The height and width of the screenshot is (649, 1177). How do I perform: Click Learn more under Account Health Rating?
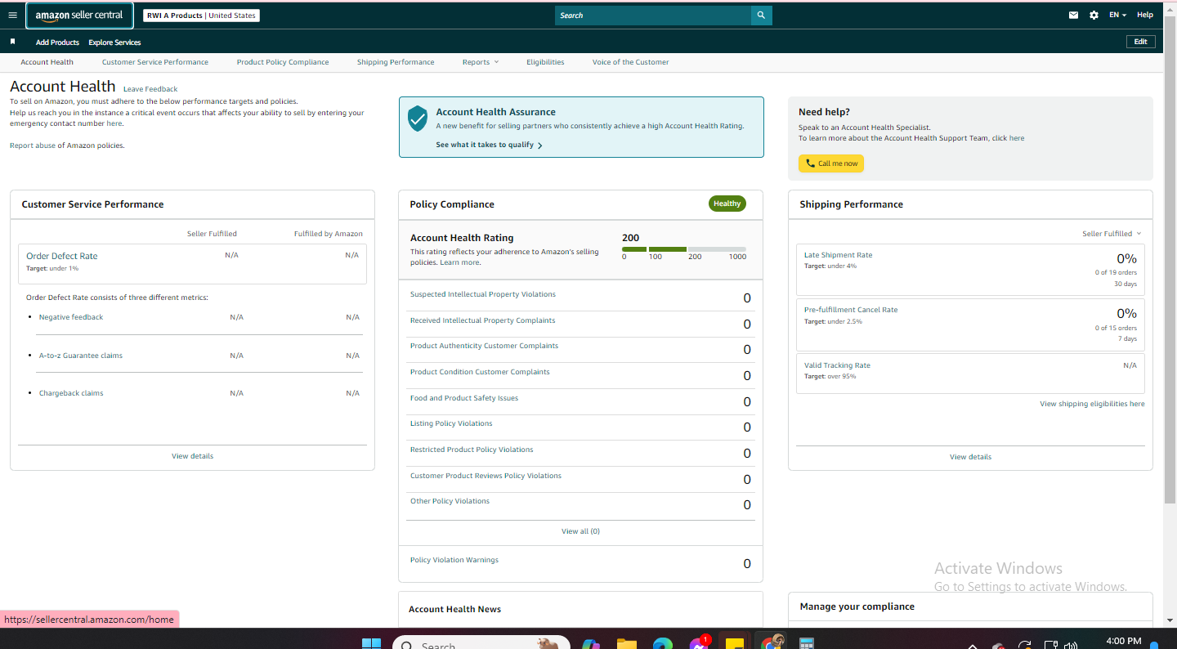click(x=460, y=262)
